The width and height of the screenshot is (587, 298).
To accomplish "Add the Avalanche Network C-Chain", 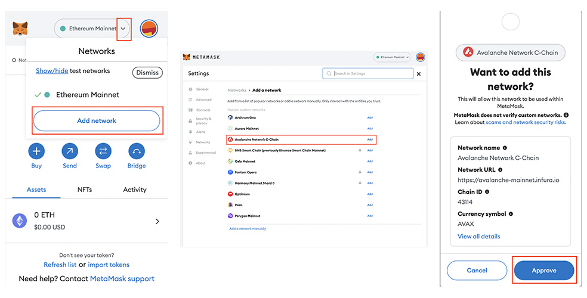I will tap(370, 139).
